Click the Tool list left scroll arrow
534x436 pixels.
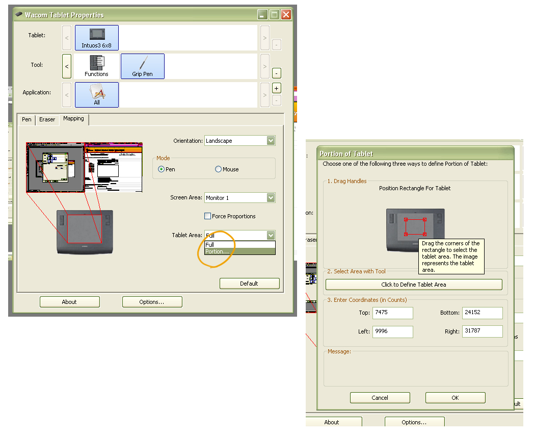(67, 66)
